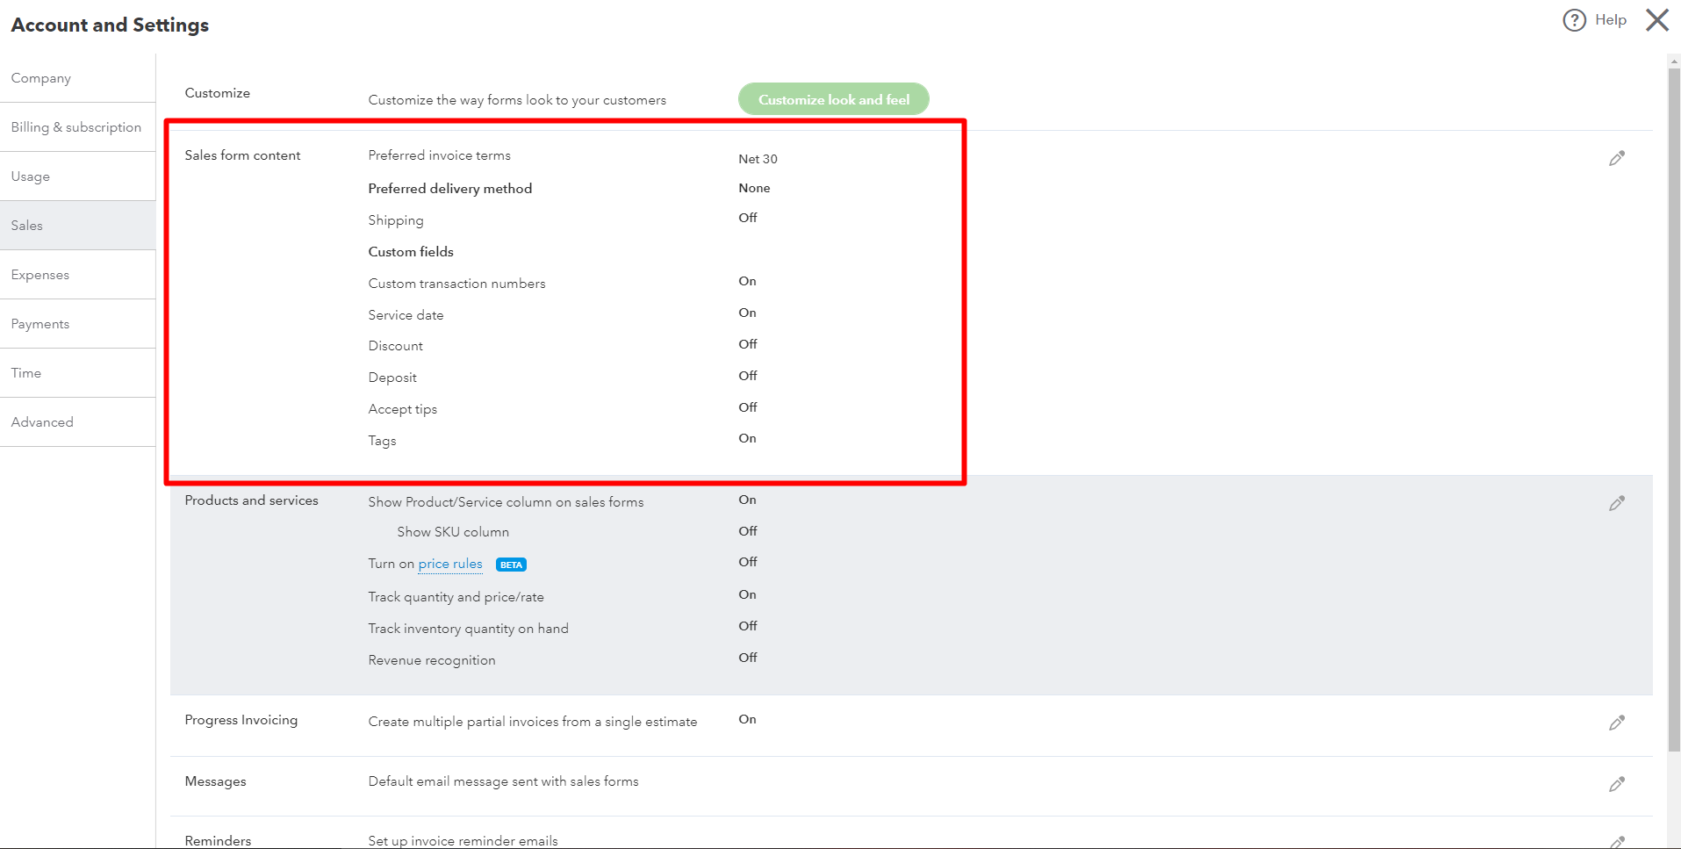Screen dimensions: 1681x849
Task: Close Account and Settings with X
Action: [1656, 20]
